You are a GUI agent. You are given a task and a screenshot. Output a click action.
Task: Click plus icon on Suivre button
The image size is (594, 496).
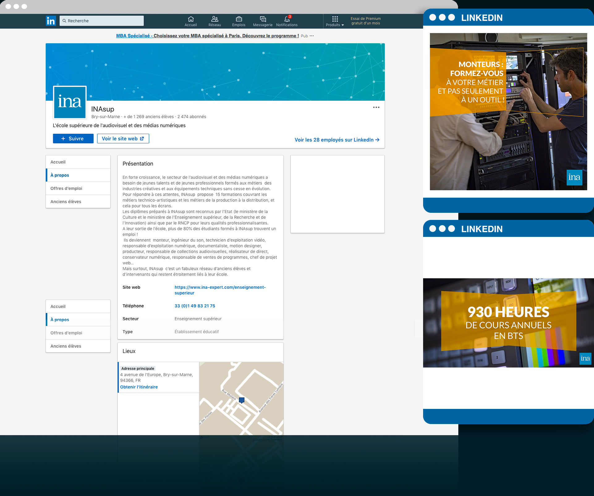[x=63, y=139]
